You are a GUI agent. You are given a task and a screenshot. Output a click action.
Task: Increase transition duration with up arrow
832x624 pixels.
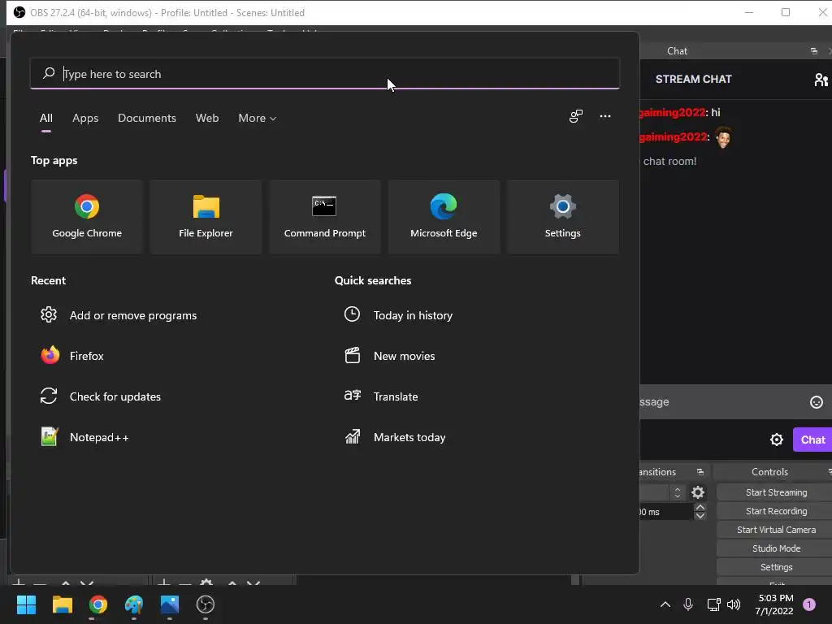coord(700,507)
